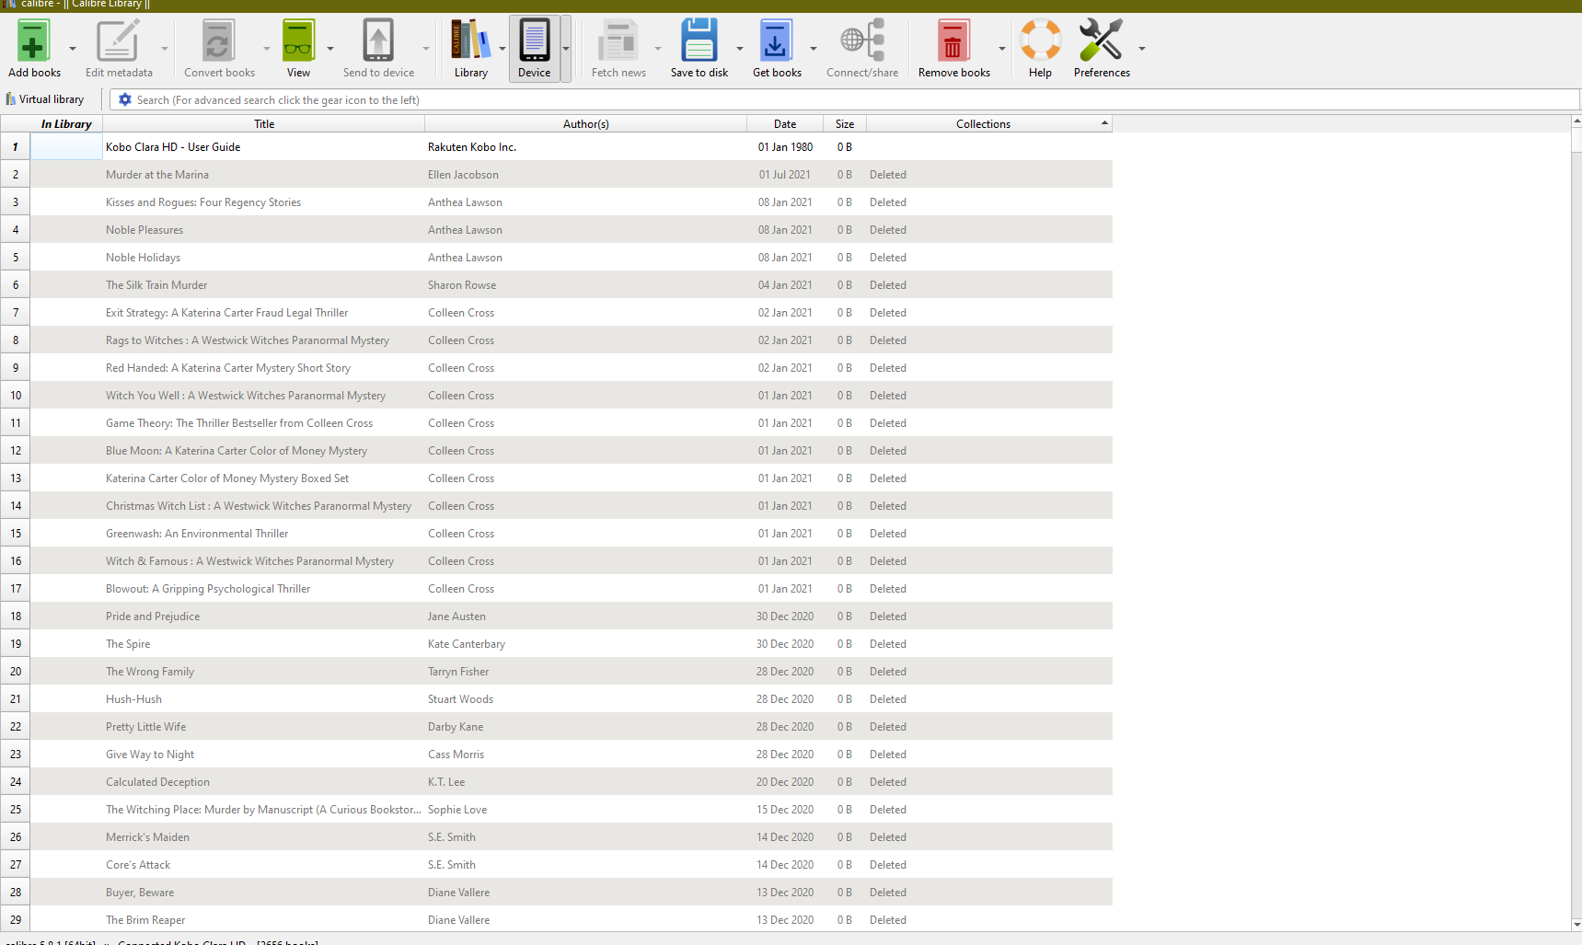1582x945 pixels.
Task: Open the Device dropdown arrow
Action: [x=566, y=49]
